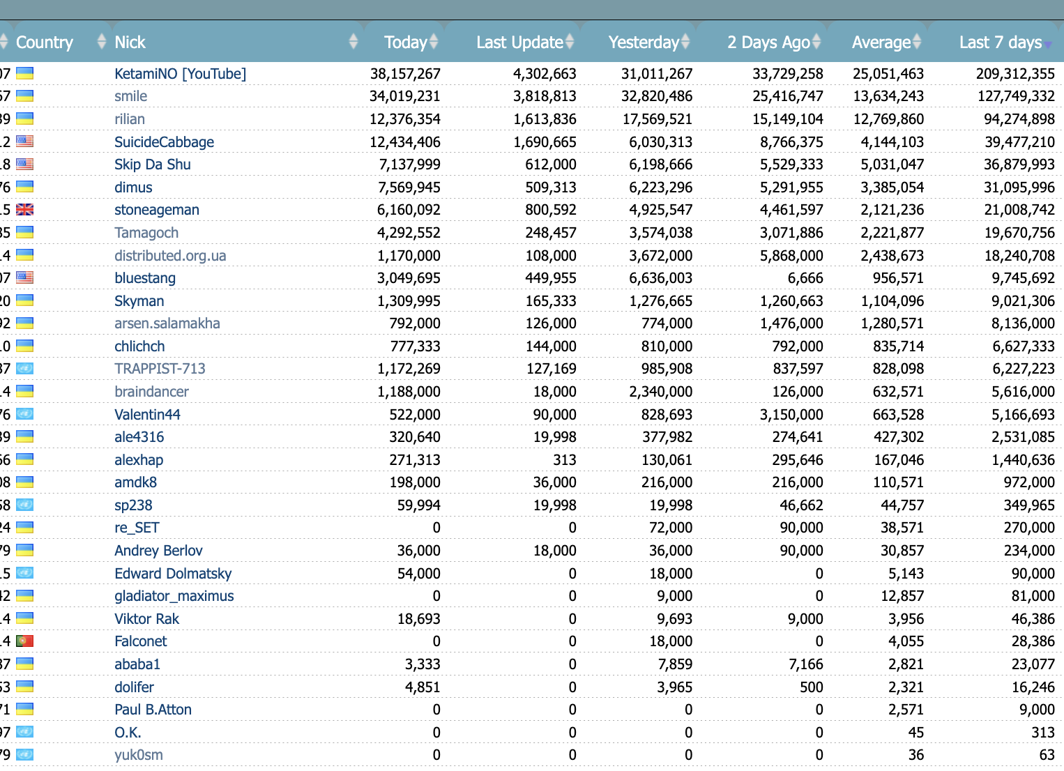Image resolution: width=1064 pixels, height=771 pixels.
Task: Open the dolifer user link
Action: (x=135, y=687)
